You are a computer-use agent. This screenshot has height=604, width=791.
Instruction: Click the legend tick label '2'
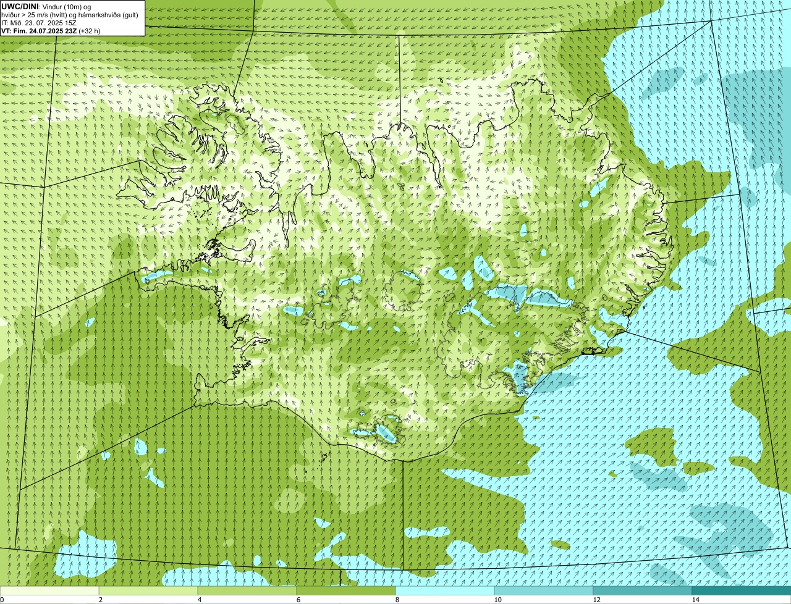pos(100,600)
